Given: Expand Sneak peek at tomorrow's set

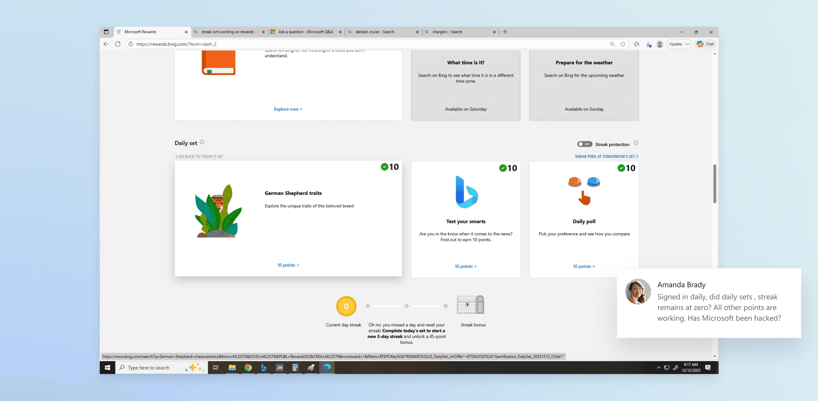Looking at the screenshot, I should pyautogui.click(x=606, y=156).
